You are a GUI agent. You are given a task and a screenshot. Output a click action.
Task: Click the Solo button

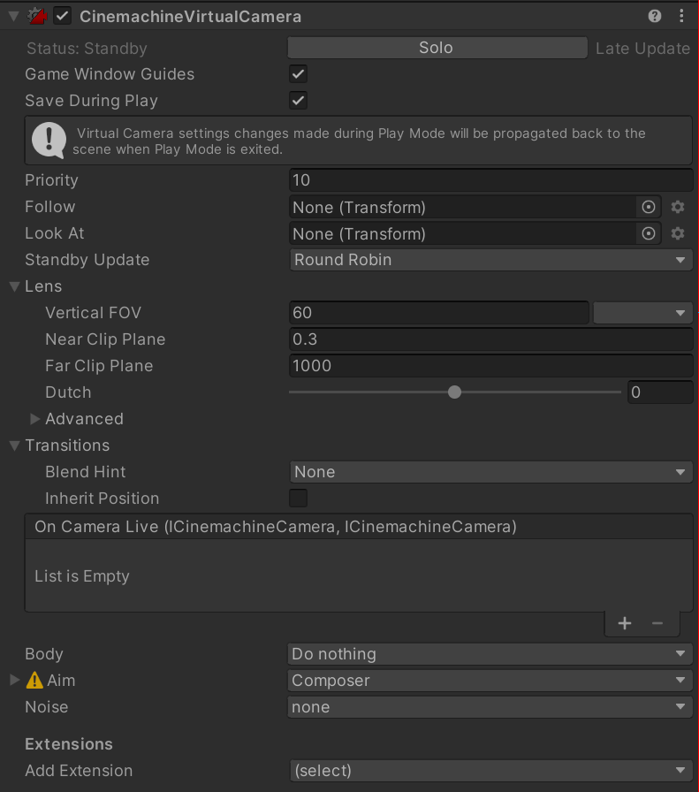tap(437, 48)
